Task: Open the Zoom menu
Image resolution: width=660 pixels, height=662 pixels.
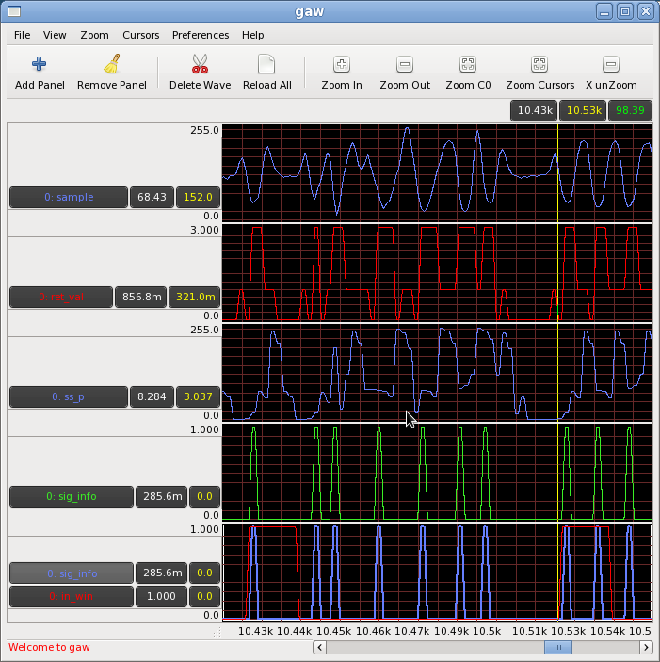Action: click(94, 35)
